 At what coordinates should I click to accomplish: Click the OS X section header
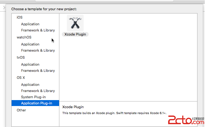pyautogui.click(x=21, y=77)
